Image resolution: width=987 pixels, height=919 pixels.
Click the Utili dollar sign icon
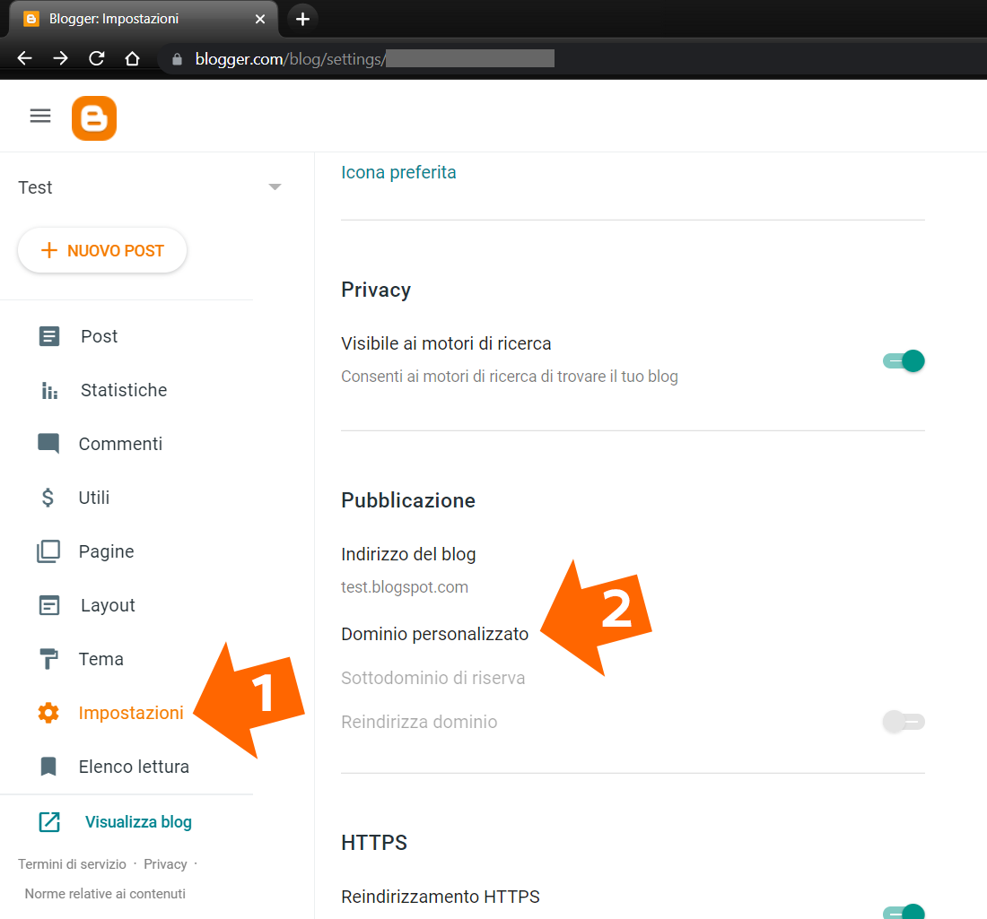tap(48, 498)
